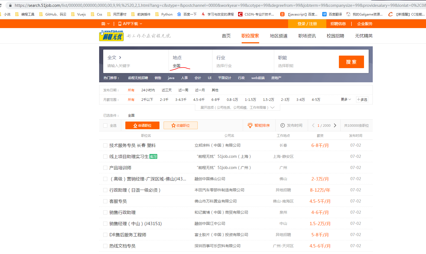Open the CSDN bookmark
Image resolution: width=426 pixels, height=254 pixels.
pyautogui.click(x=256, y=14)
